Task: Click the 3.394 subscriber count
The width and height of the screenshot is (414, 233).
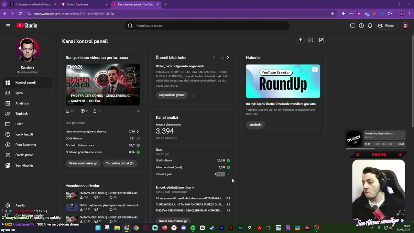Action: coord(165,131)
